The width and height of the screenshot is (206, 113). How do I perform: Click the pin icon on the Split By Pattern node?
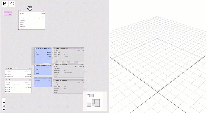tap(49, 66)
